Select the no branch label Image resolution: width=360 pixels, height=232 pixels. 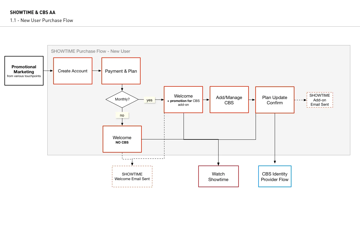tap(122, 115)
